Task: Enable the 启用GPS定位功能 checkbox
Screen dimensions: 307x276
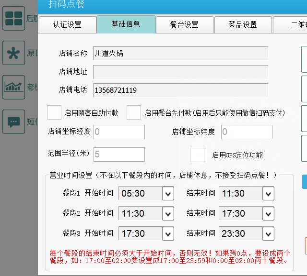Action: [x=197, y=155]
